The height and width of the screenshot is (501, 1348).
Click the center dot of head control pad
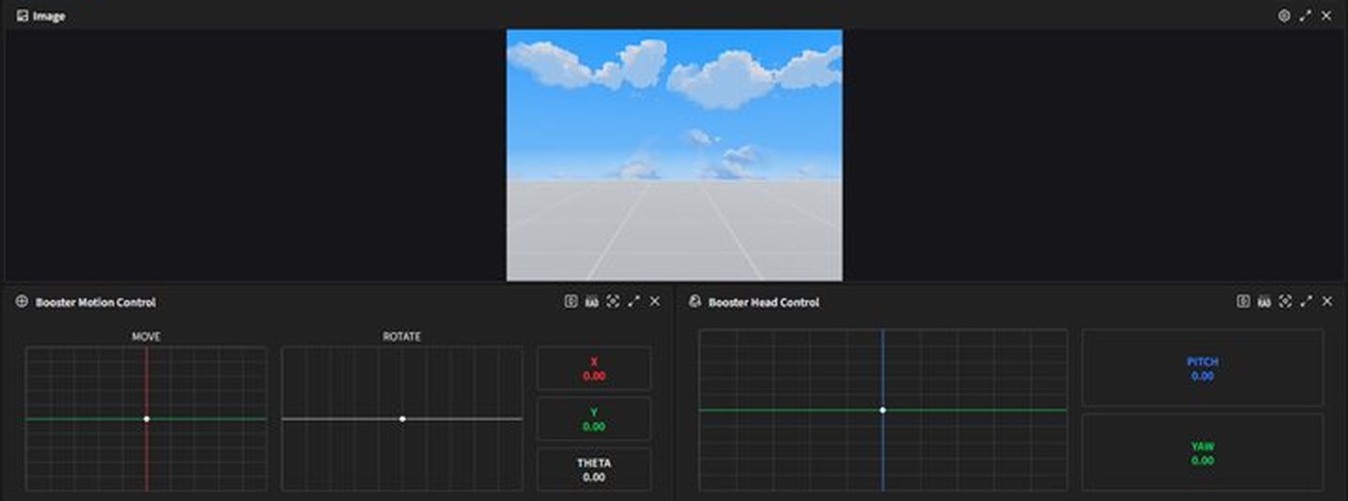882,410
